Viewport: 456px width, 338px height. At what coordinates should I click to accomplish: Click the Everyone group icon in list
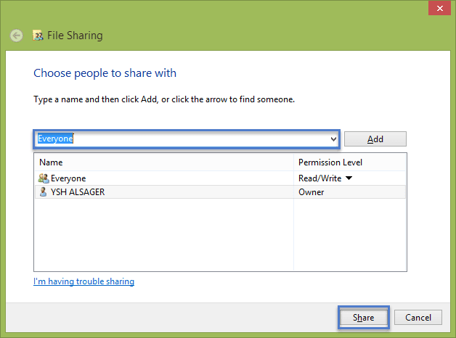(44, 178)
